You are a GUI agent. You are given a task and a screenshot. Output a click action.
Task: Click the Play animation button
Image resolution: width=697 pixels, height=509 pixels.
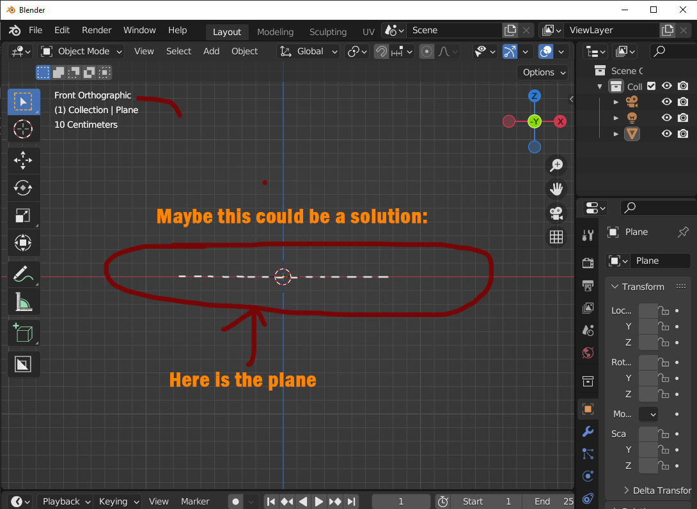tap(318, 501)
